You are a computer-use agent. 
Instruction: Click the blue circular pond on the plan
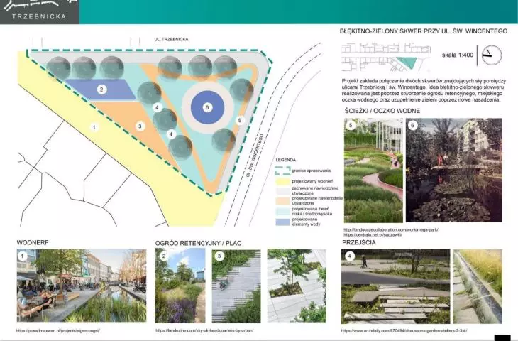tap(207, 107)
